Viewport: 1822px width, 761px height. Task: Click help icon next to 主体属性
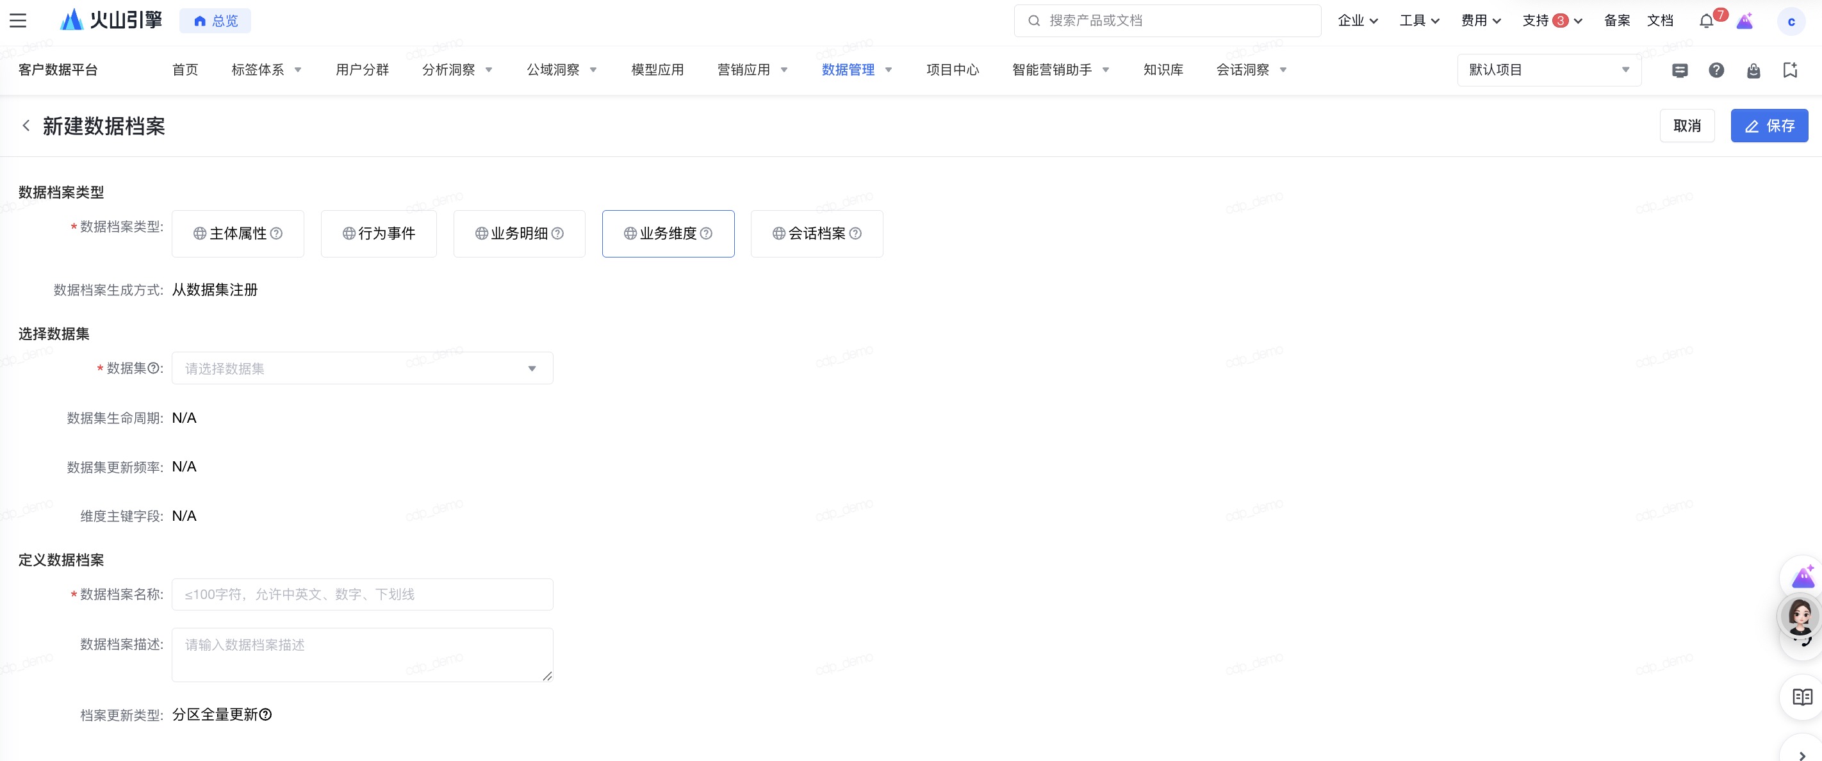click(277, 233)
